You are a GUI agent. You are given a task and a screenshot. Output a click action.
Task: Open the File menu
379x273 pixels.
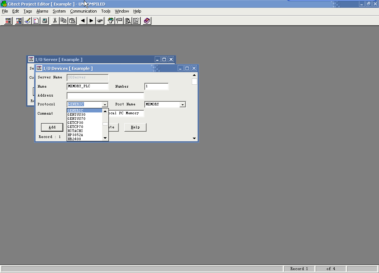coord(5,11)
